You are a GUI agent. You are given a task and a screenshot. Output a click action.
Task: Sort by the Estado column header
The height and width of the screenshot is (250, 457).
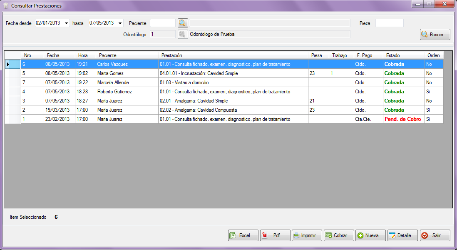403,55
